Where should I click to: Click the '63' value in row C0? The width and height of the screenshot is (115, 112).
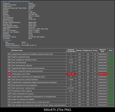pyautogui.click(x=71, y=85)
